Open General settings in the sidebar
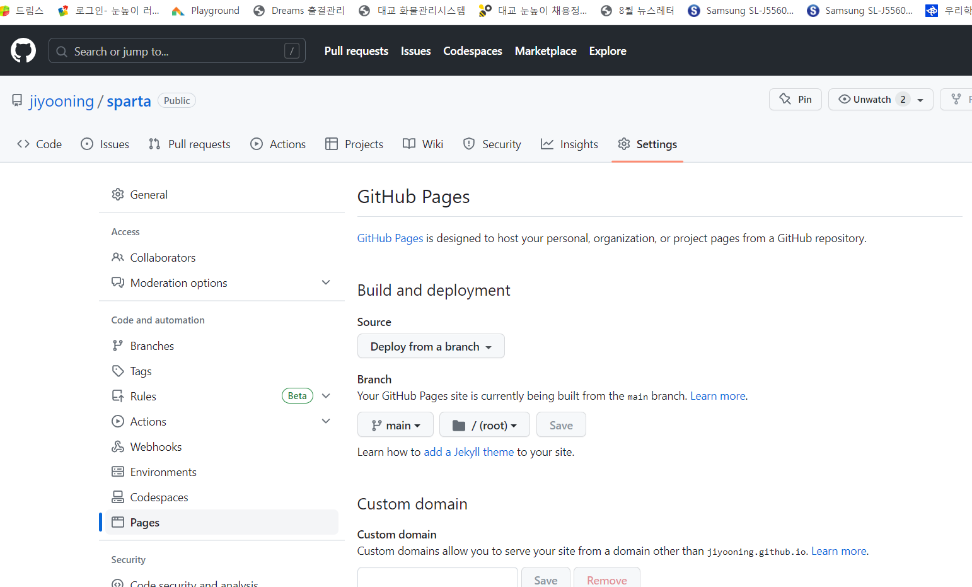Image resolution: width=972 pixels, height=587 pixels. (222, 195)
